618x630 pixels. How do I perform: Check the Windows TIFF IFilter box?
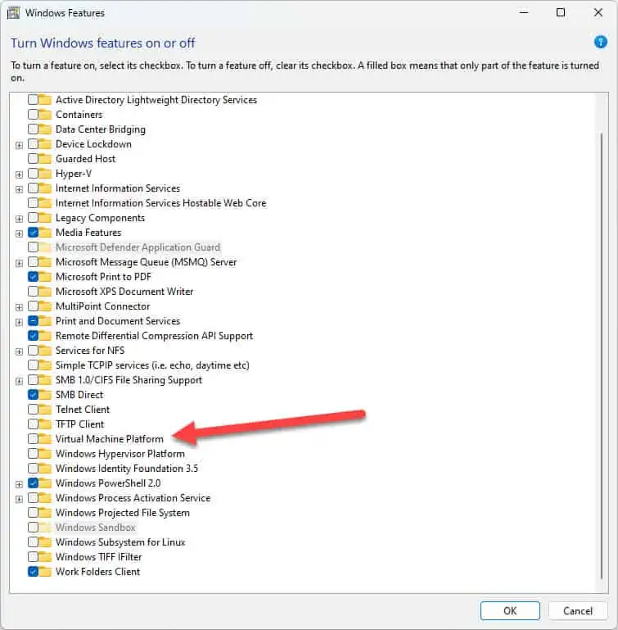click(34, 557)
